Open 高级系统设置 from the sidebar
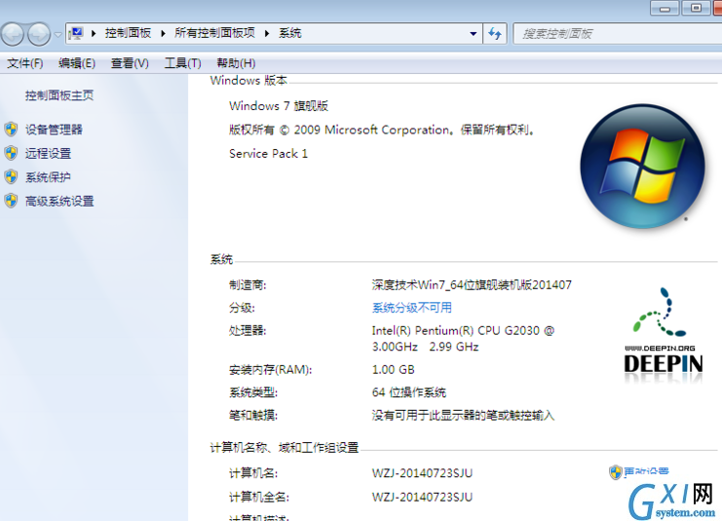 59,202
